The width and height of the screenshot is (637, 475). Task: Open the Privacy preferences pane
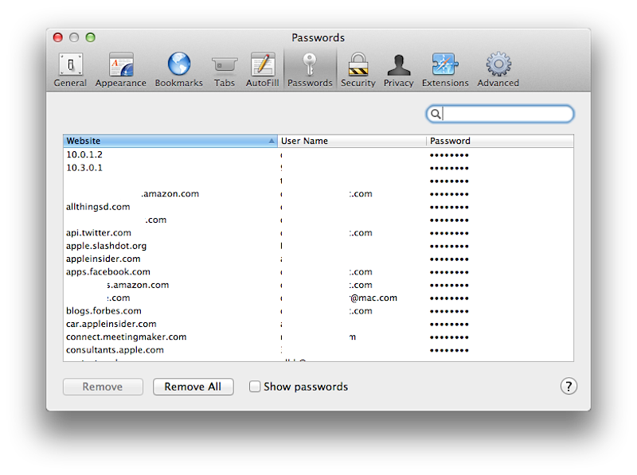coord(399,70)
